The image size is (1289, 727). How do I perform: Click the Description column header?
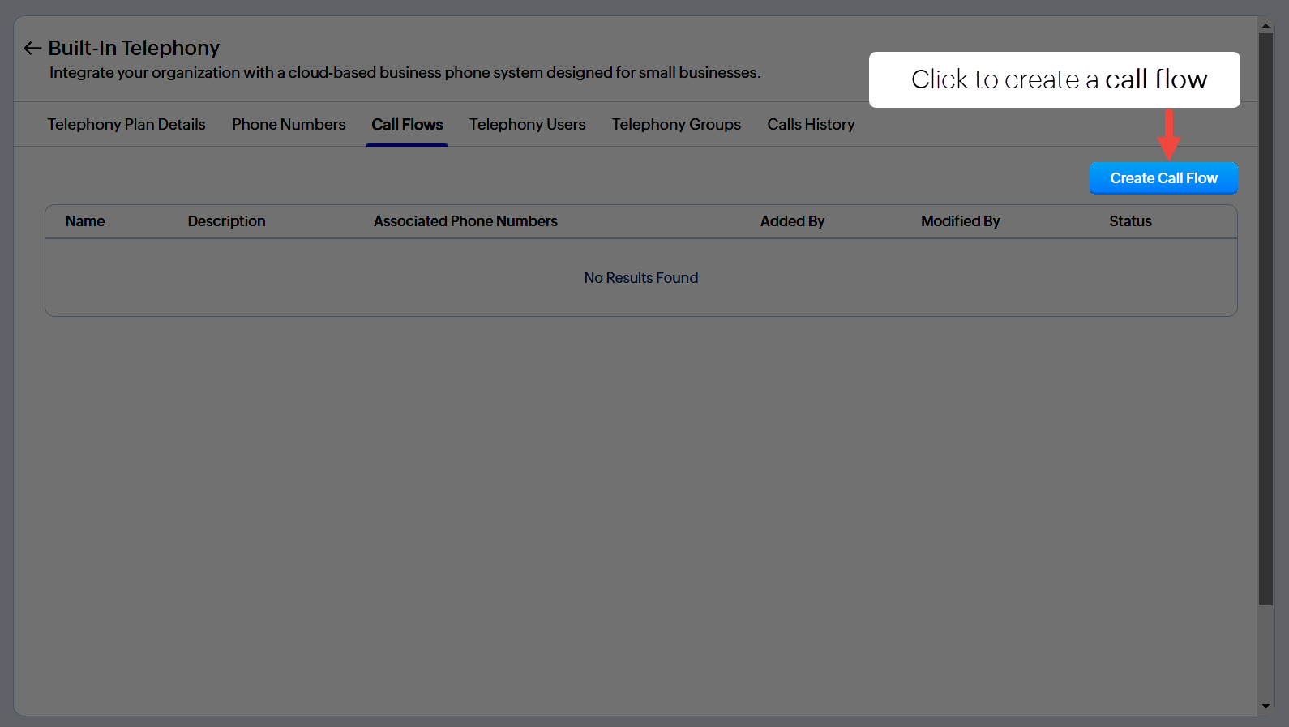(226, 221)
